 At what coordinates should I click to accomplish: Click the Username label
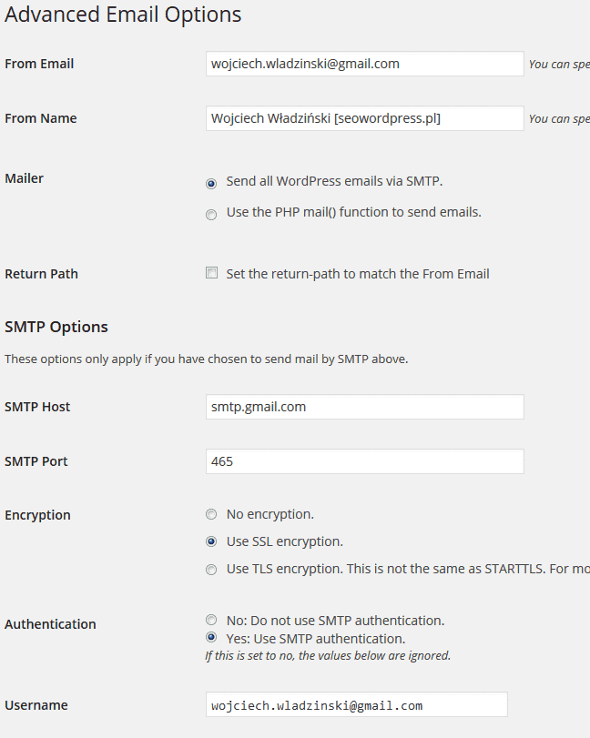[x=36, y=705]
